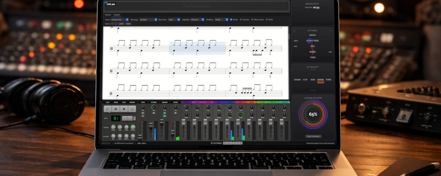441x176 pixels.
Task: Adjust the Drums channel volume fader
Action: [173, 132]
